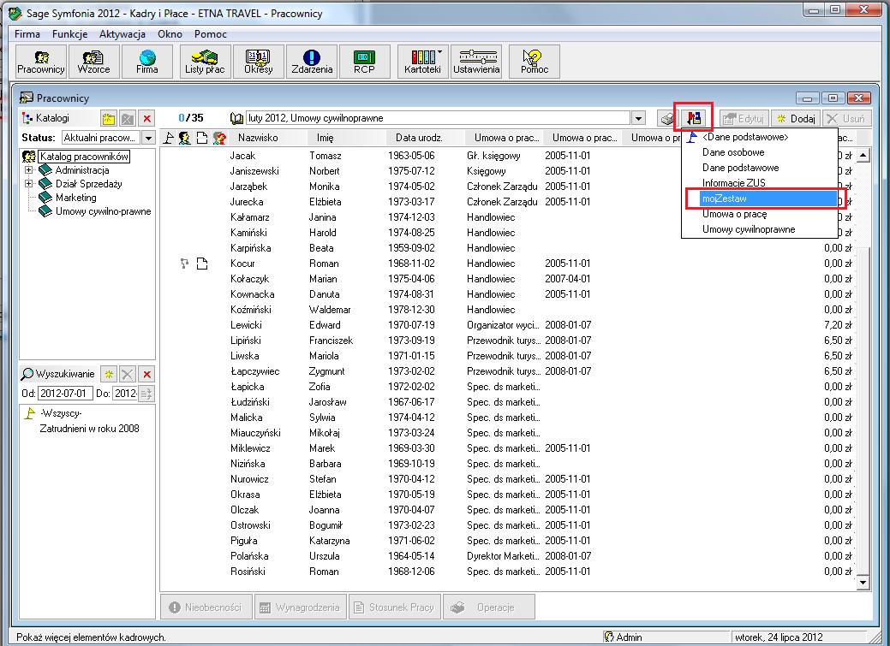The width and height of the screenshot is (890, 646).
Task: Open the dropdown arrow of the luty 2012 period box
Action: 638,119
